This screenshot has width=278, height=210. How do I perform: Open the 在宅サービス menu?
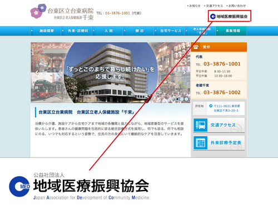[170, 31]
